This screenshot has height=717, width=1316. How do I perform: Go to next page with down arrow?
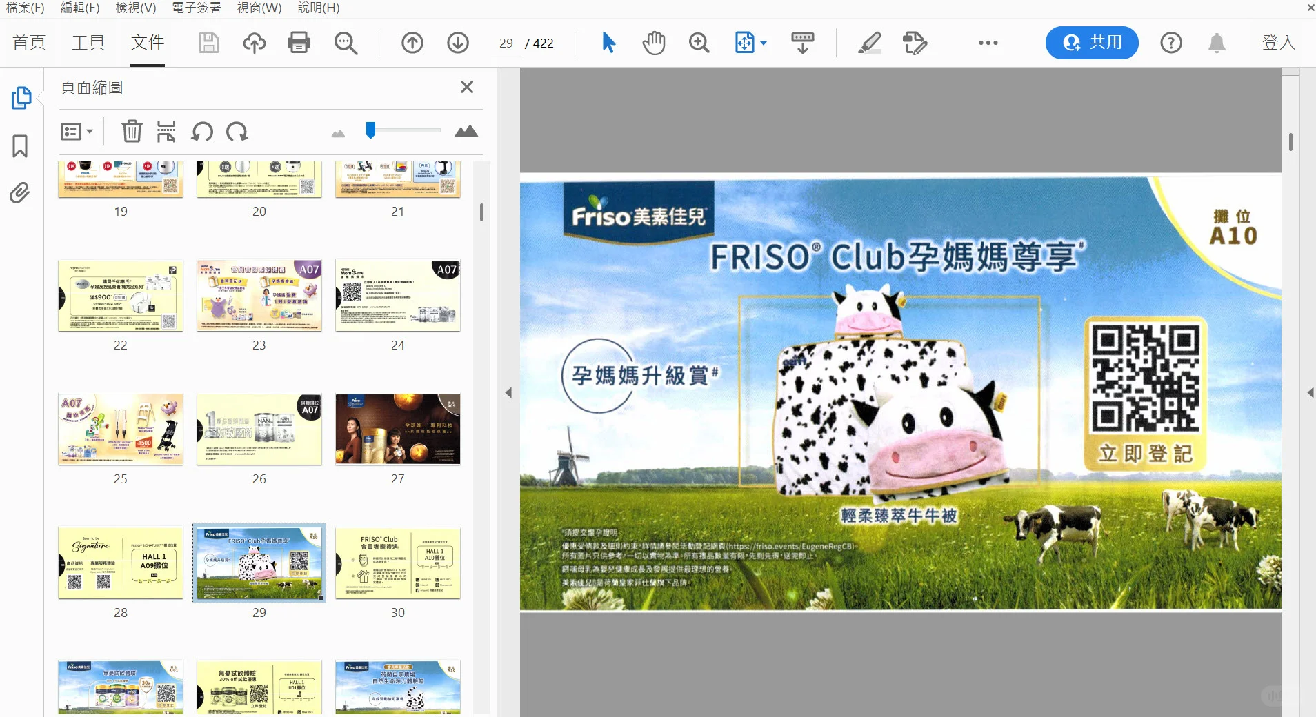click(458, 43)
